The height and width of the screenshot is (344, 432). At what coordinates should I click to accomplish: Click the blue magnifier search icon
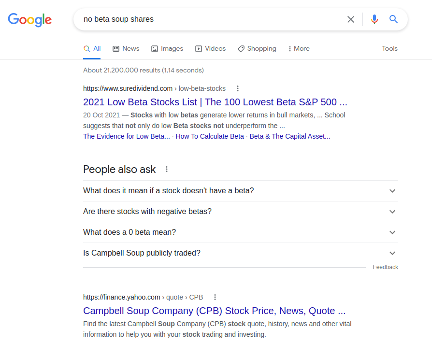point(394,19)
